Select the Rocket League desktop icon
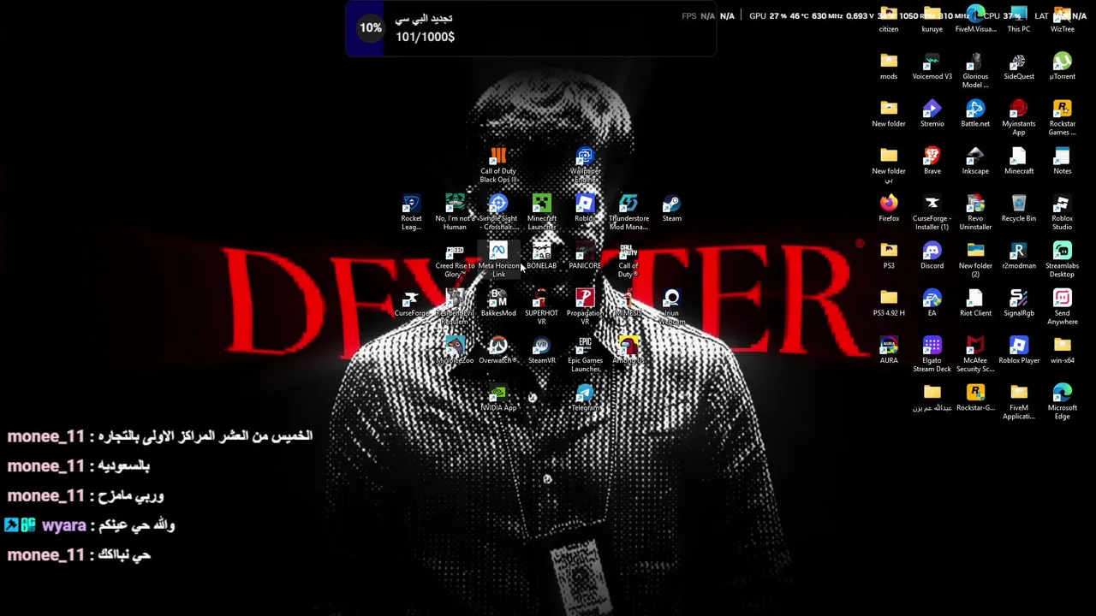Viewport: 1096px width, 616px height. click(411, 212)
